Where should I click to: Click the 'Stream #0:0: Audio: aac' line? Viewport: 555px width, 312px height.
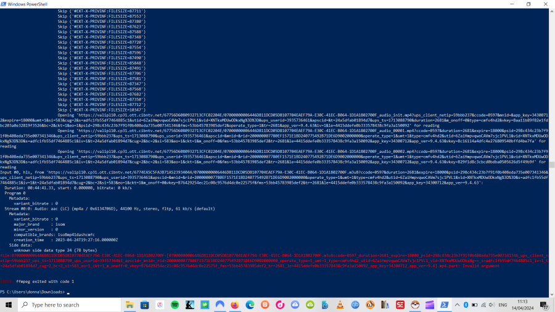click(x=110, y=208)
